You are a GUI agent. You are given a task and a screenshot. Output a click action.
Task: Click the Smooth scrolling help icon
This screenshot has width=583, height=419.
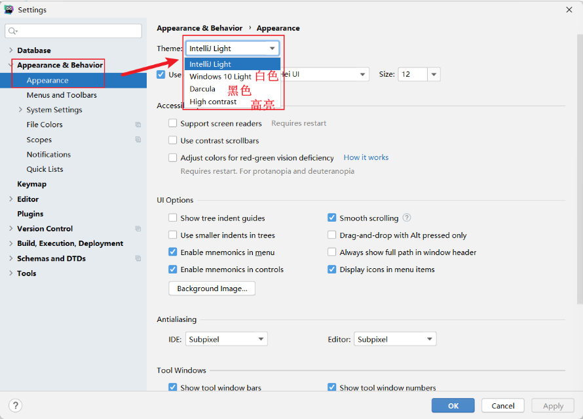pos(407,218)
